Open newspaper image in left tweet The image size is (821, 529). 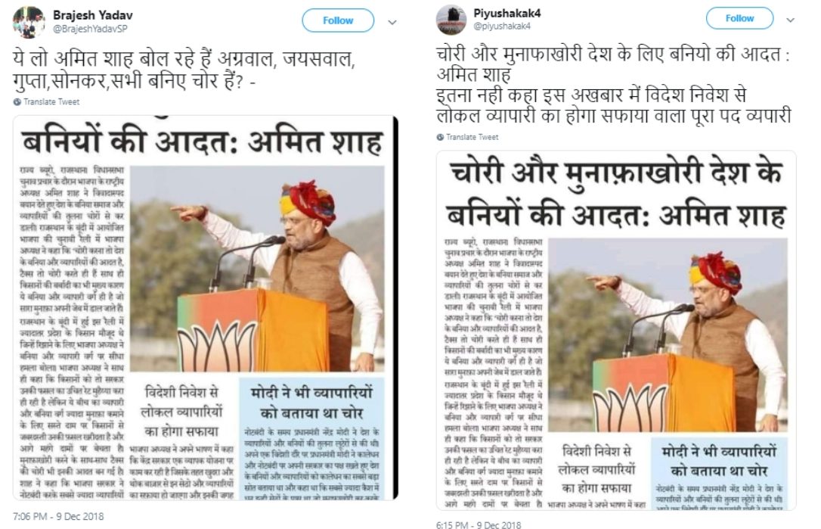(206, 307)
